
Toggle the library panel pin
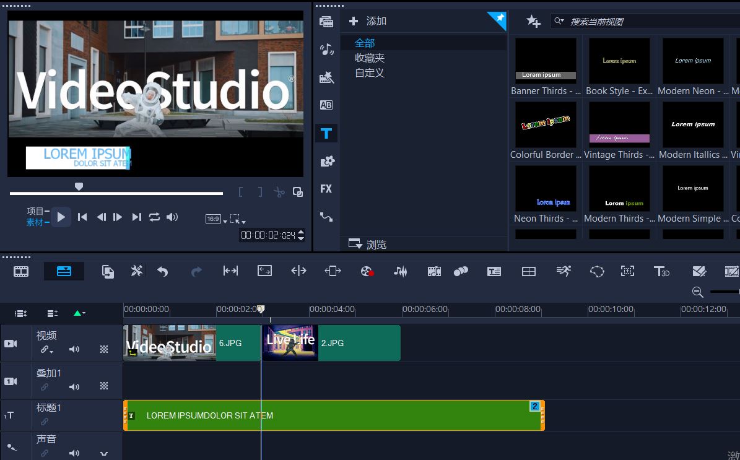[497, 20]
